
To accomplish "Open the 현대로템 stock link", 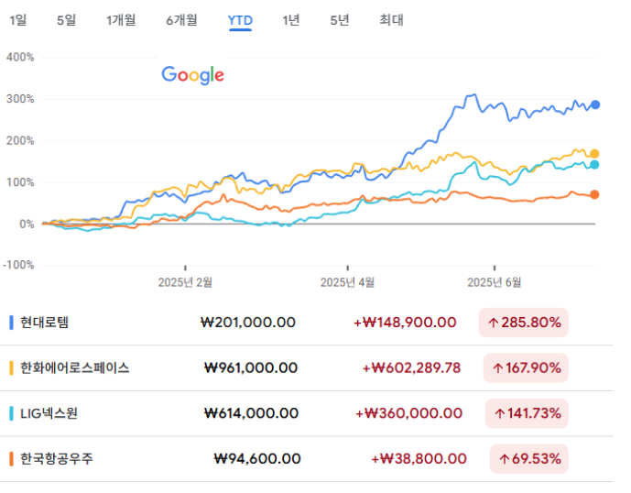I will (45, 323).
